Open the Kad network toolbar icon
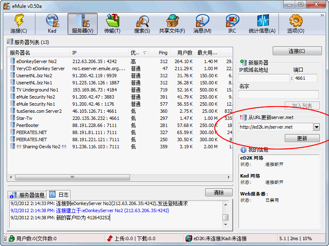Screen dimensions: 329x246 tap(52, 23)
